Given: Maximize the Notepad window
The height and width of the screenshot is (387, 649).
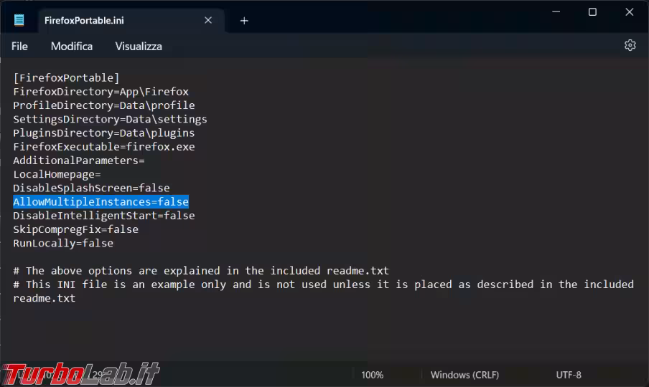Looking at the screenshot, I should 592,12.
